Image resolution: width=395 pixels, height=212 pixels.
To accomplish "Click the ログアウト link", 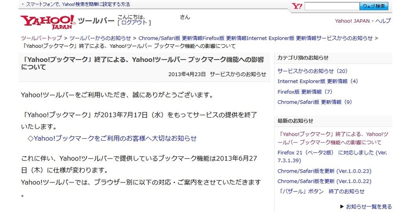I will (x=134, y=22).
